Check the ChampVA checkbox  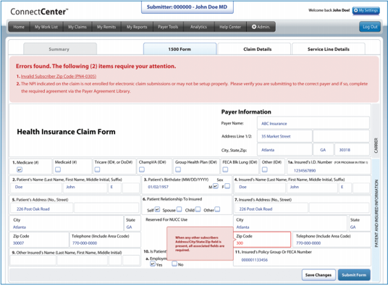[142, 169]
